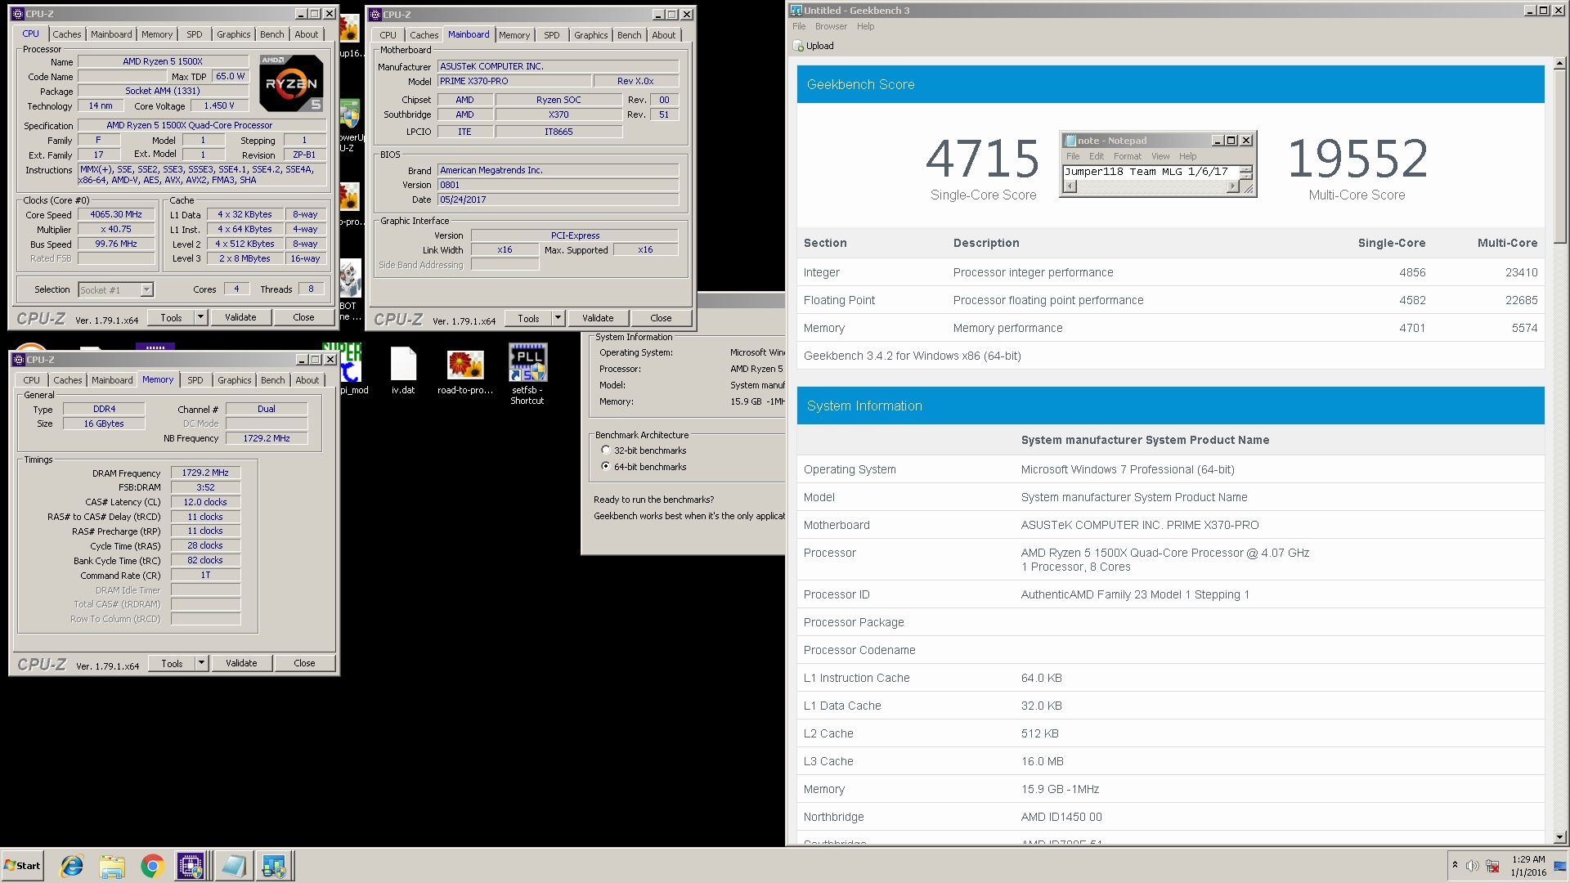Open Internet Explorer from the taskbar
Viewport: 1570px width, 883px height.
pos(72,866)
